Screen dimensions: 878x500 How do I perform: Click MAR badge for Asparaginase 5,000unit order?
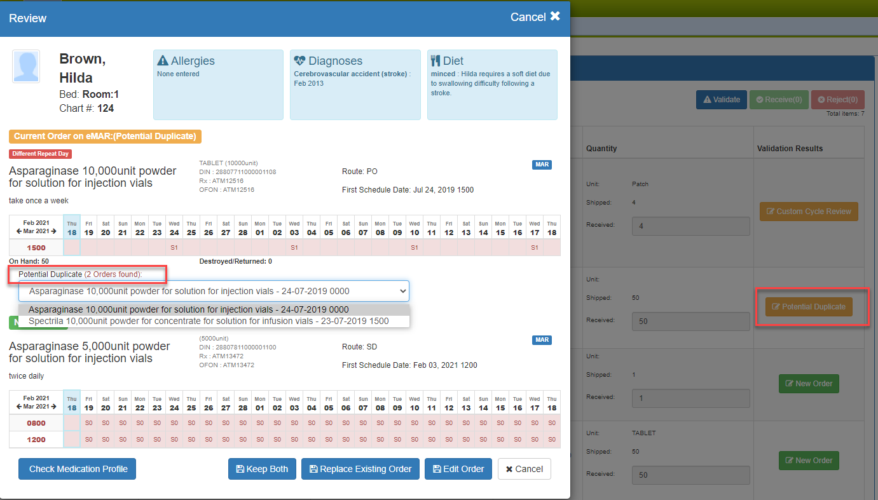pos(542,340)
